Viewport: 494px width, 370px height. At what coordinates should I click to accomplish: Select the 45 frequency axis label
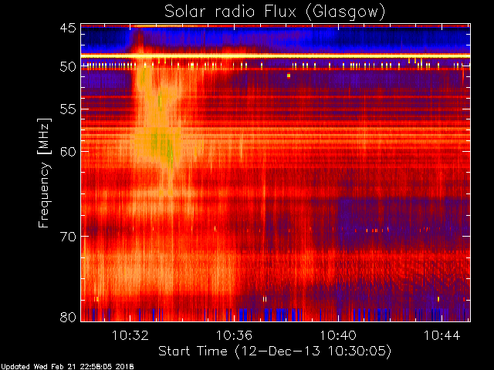[68, 29]
